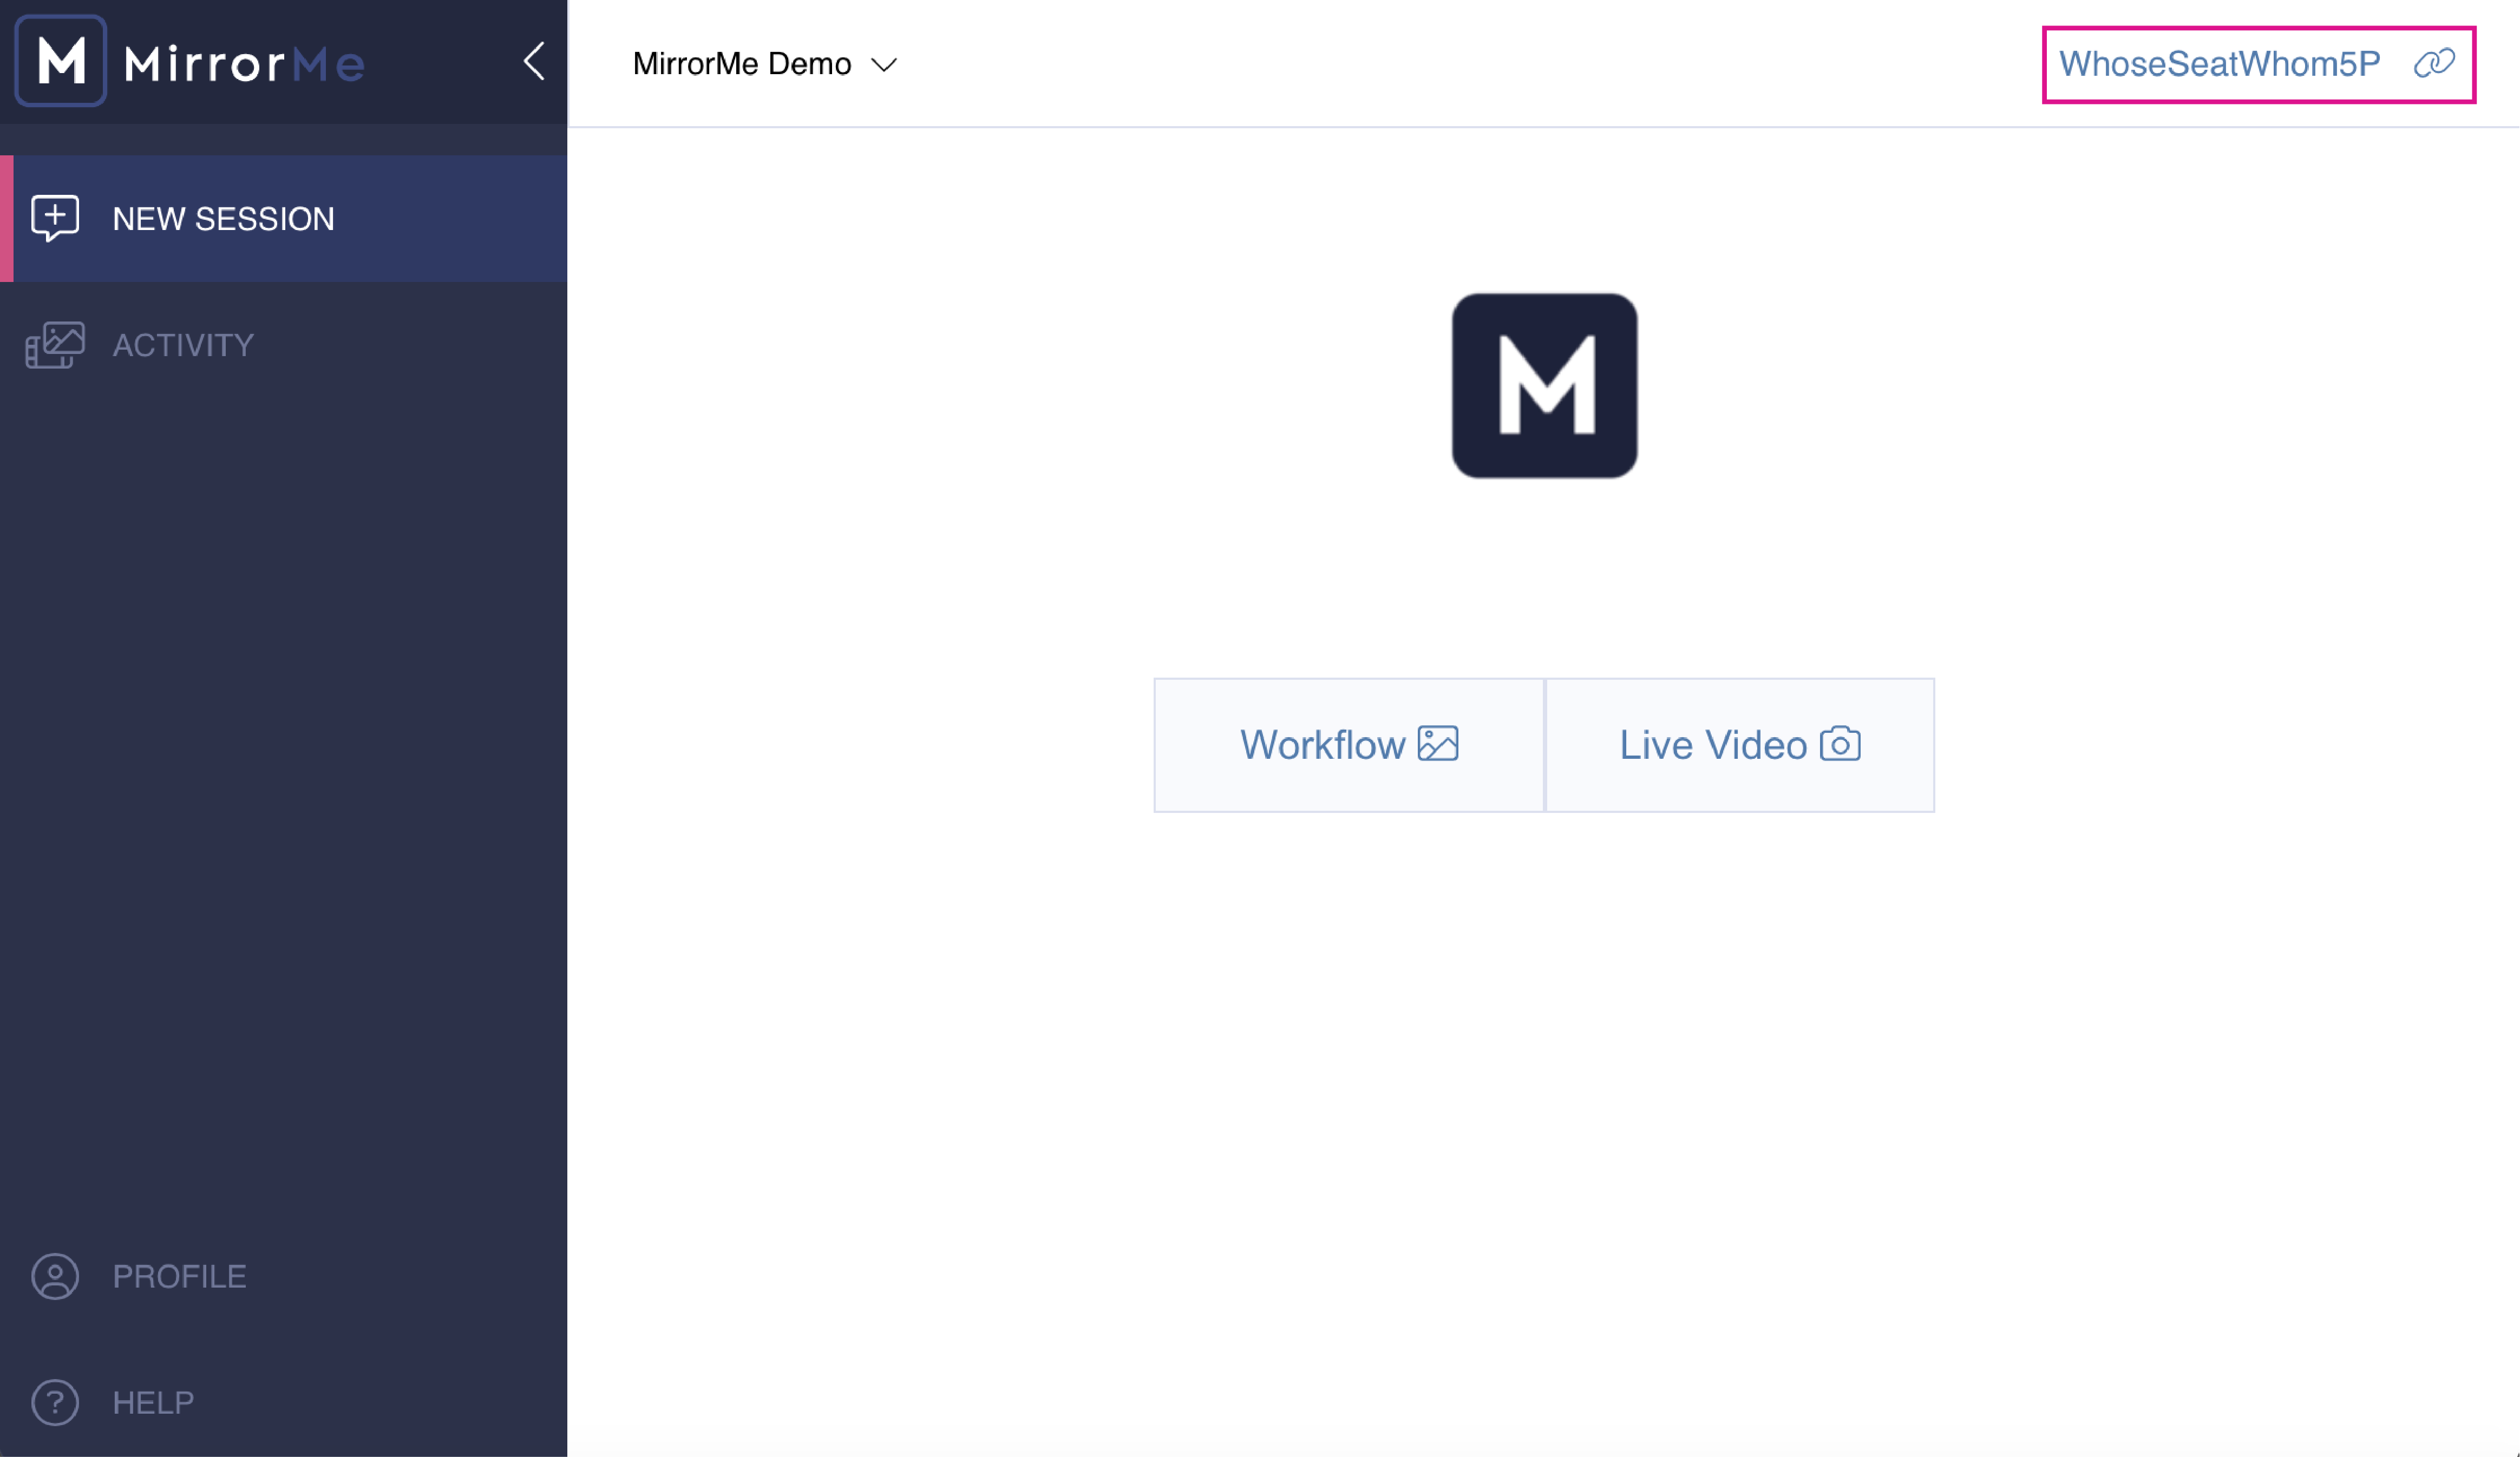The height and width of the screenshot is (1457, 2520).
Task: Click the image icon inside Workflow button
Action: pyautogui.click(x=1440, y=744)
